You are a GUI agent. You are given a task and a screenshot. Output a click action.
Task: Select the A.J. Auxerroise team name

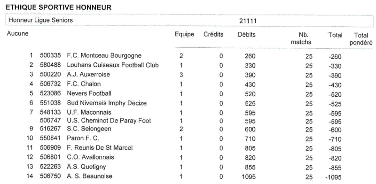pos(88,75)
